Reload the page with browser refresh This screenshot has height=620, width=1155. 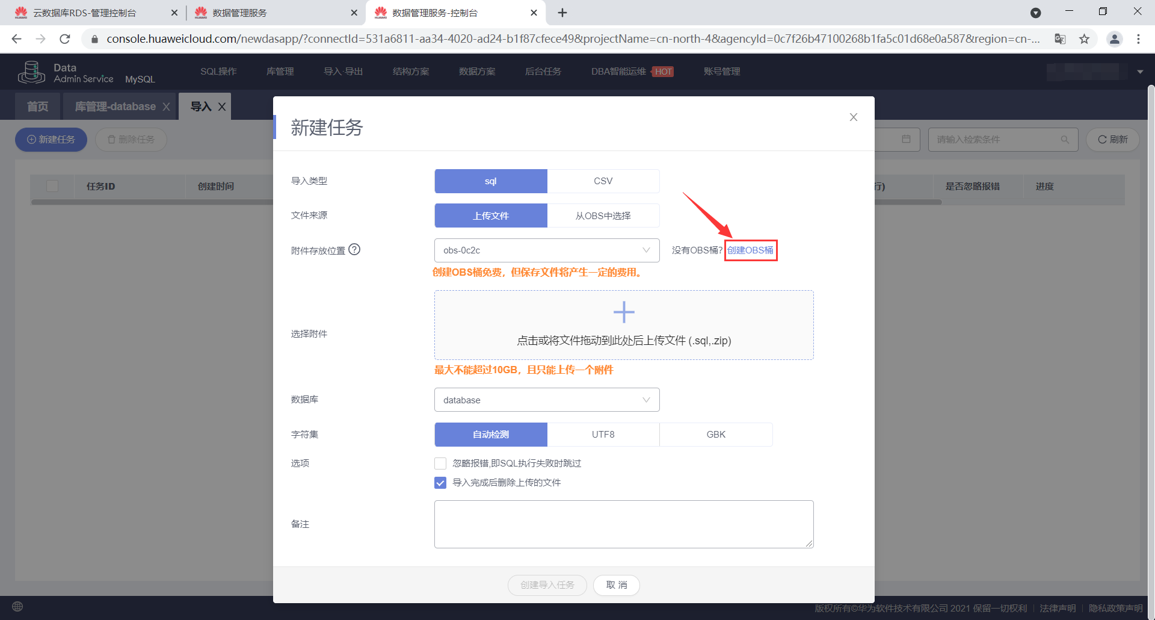pos(65,39)
